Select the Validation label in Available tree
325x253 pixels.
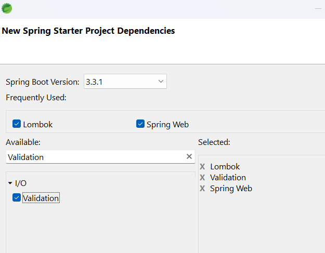tap(41, 198)
